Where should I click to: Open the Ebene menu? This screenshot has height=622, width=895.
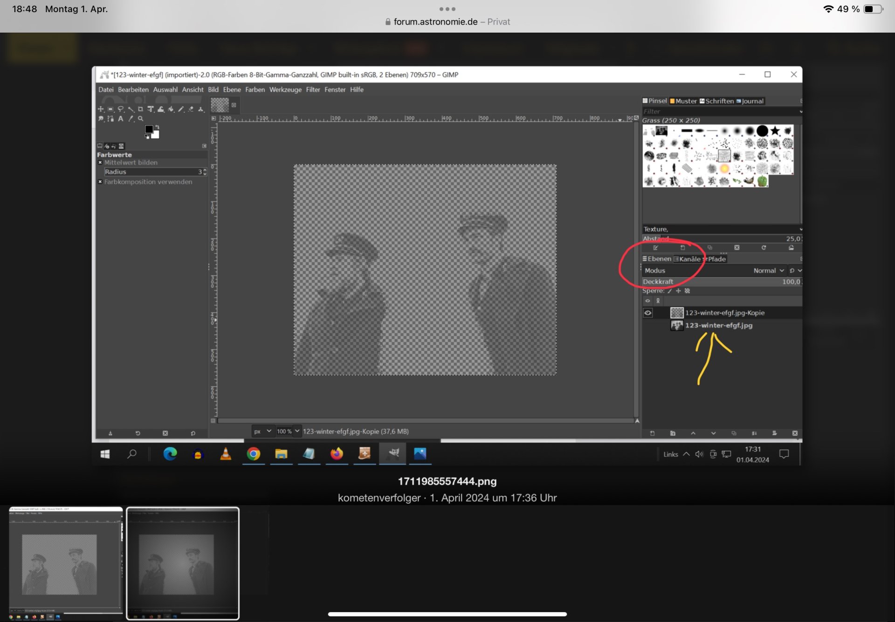tap(232, 89)
